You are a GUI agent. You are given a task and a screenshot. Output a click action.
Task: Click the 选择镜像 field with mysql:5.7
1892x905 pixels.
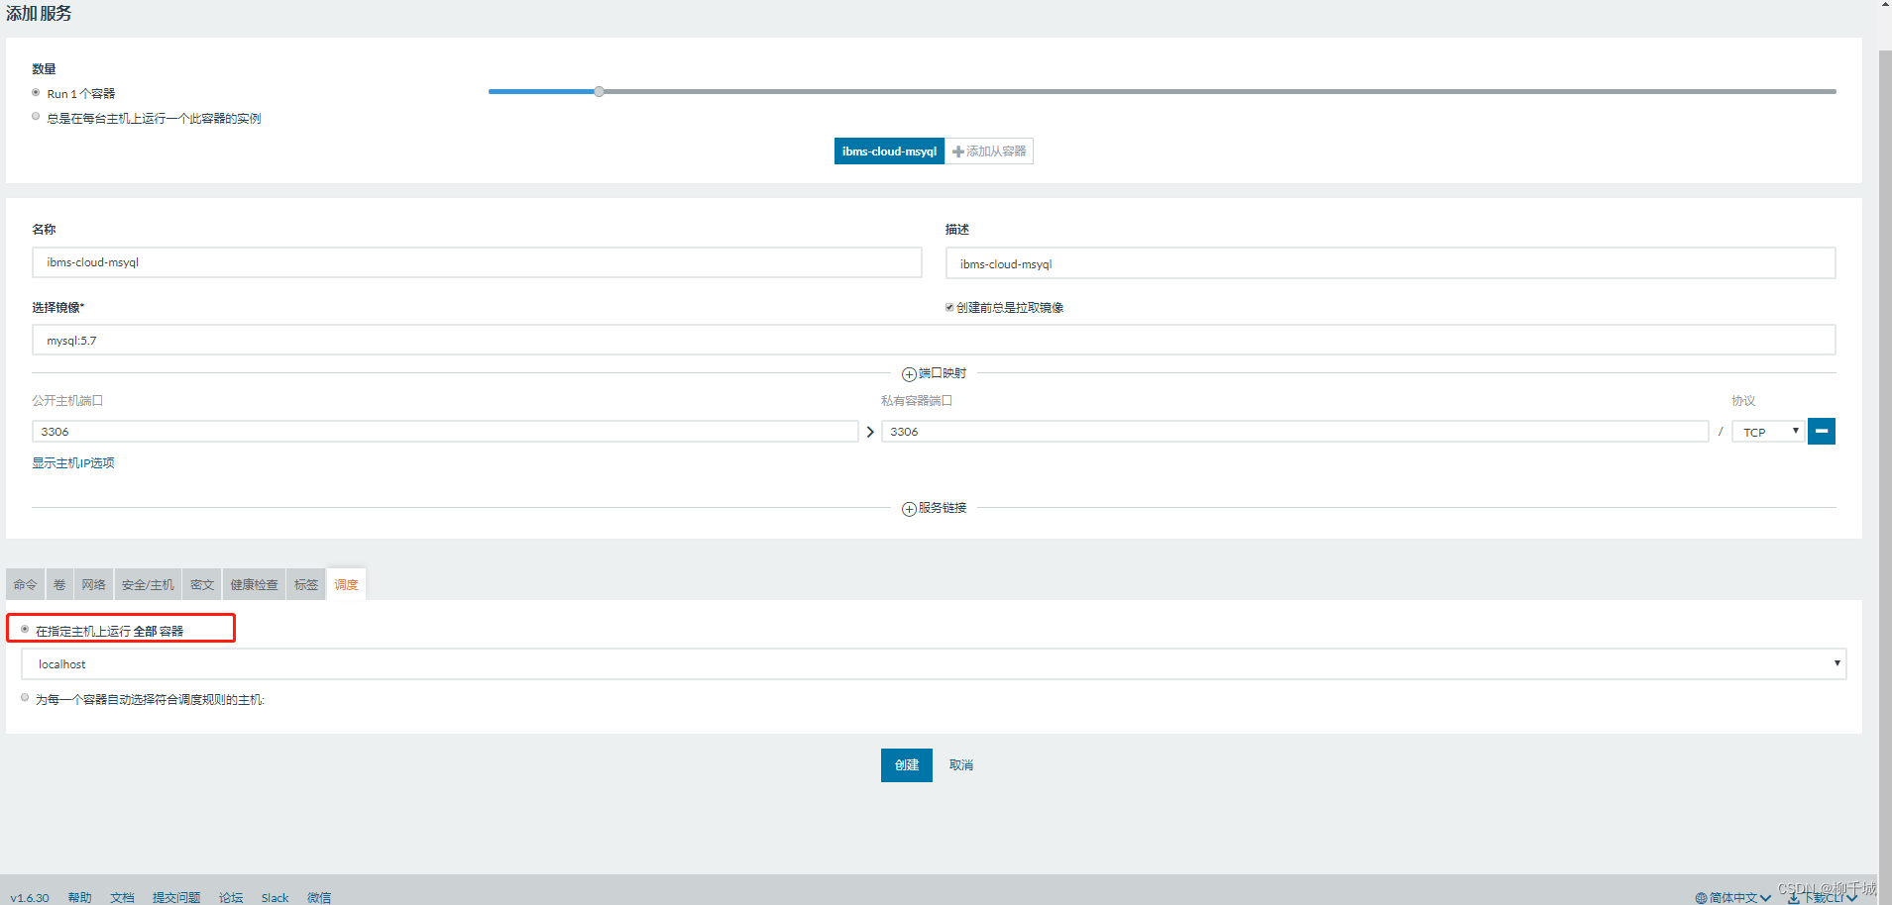pos(934,341)
